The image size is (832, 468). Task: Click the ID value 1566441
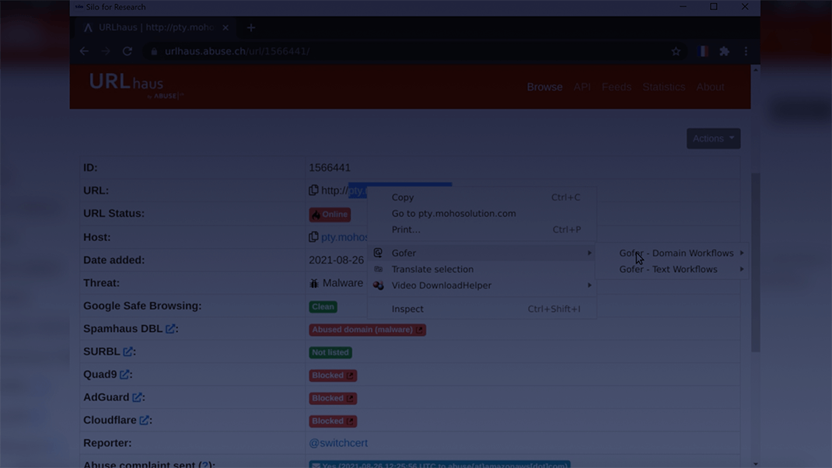(330, 168)
